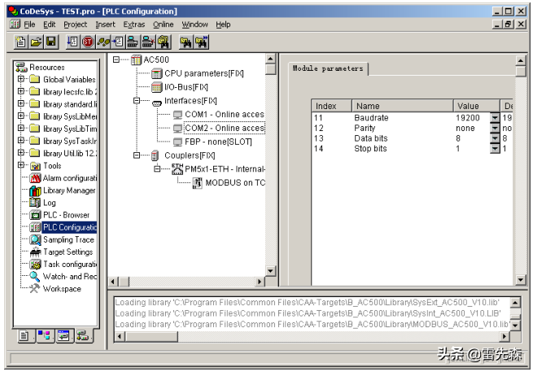Select Sampling Trace in the Tools list

click(68, 240)
